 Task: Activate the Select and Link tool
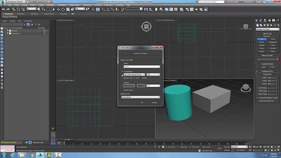coord(14,9)
